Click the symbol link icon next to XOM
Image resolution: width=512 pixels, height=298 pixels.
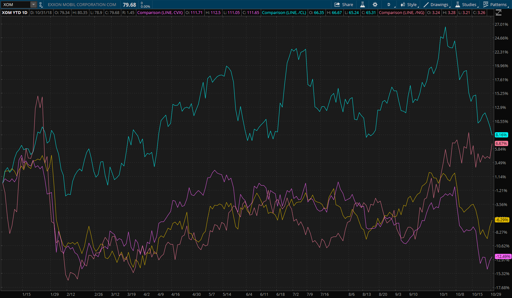tap(41, 5)
